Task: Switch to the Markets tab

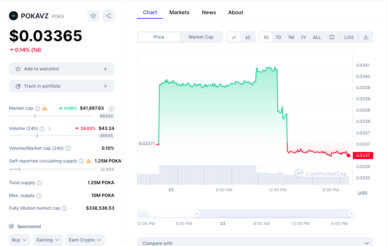Action: pos(179,12)
